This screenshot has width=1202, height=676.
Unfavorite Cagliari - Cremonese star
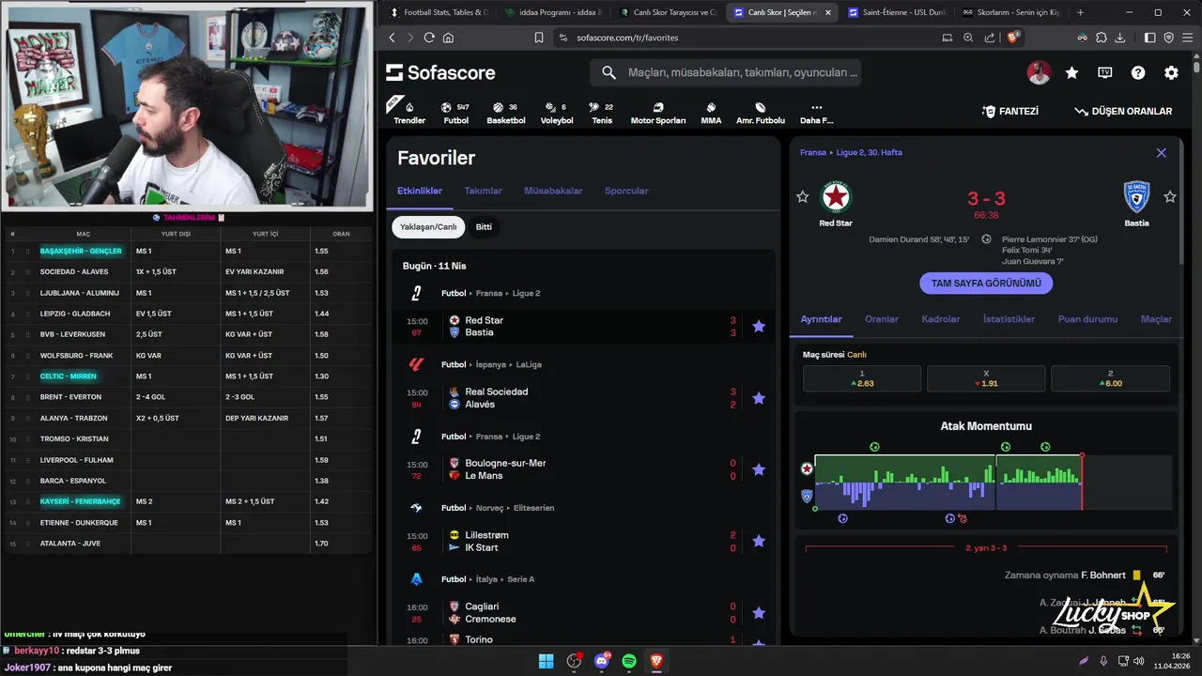coord(759,613)
